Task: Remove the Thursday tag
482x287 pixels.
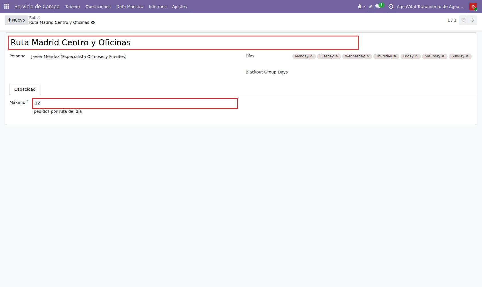Action: [395, 56]
